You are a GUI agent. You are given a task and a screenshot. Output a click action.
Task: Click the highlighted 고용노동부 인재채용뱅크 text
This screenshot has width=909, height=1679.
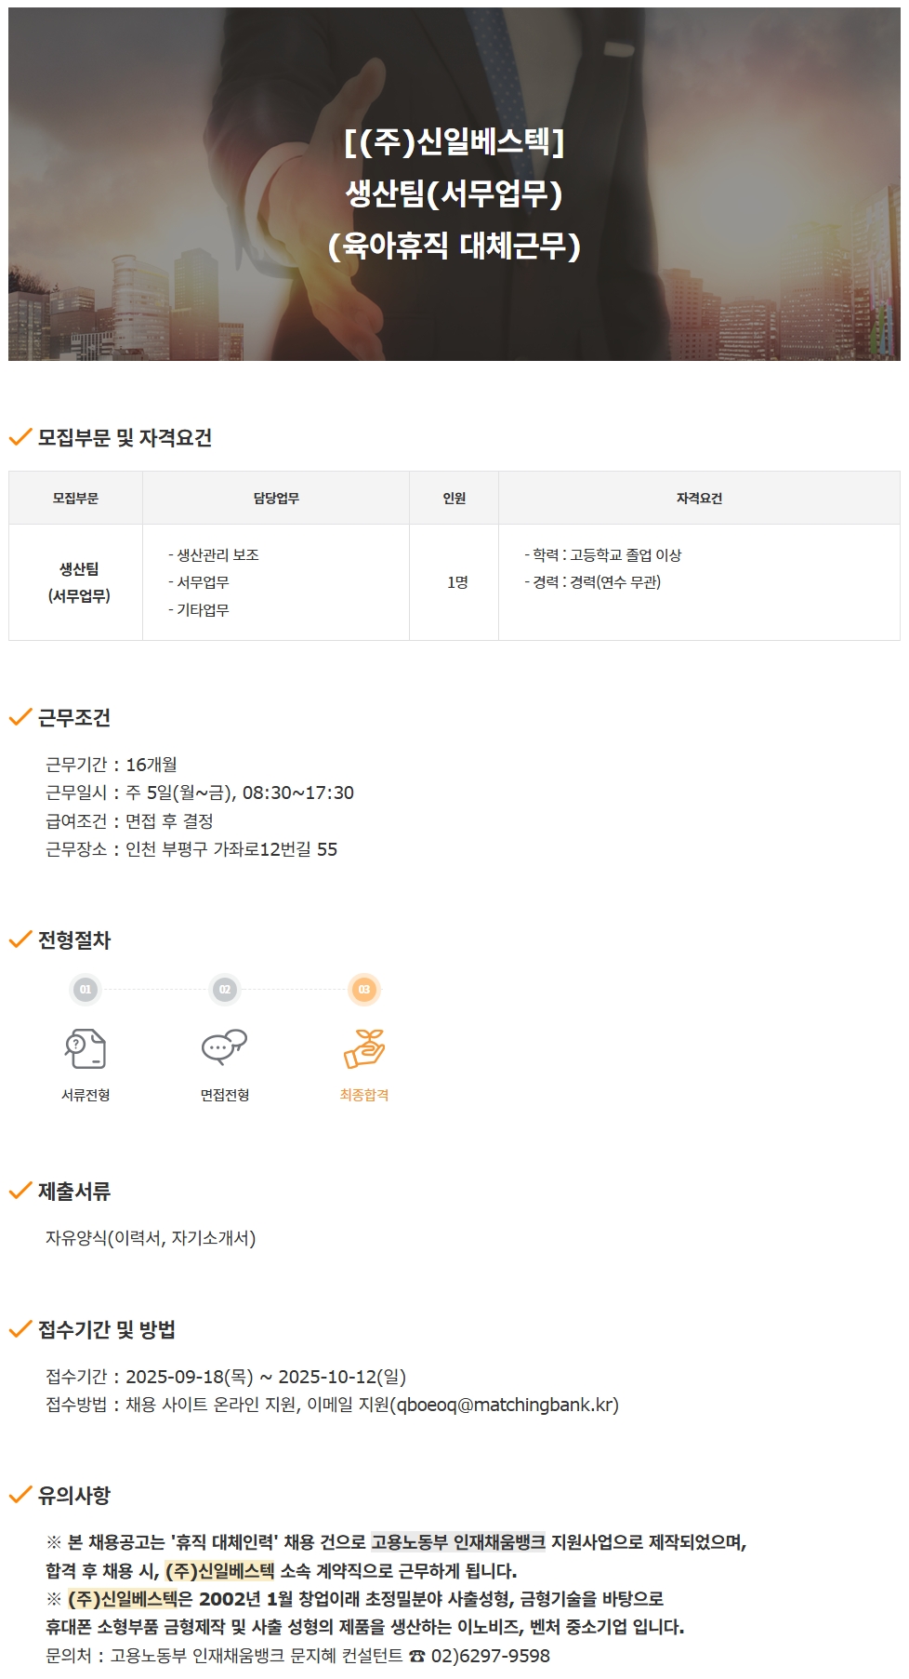click(x=458, y=1542)
